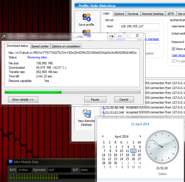Click the Sabtu day label
The width and height of the screenshot is (185, 182).
[163, 174]
